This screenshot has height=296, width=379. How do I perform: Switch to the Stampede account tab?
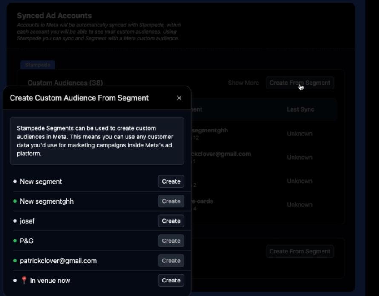(x=37, y=65)
